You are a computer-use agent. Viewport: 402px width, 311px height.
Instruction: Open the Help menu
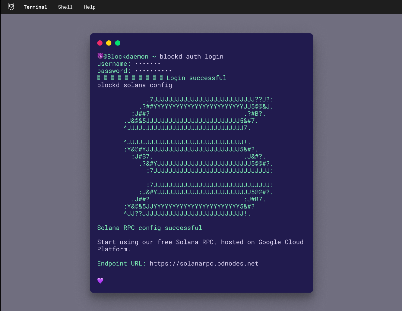(90, 7)
